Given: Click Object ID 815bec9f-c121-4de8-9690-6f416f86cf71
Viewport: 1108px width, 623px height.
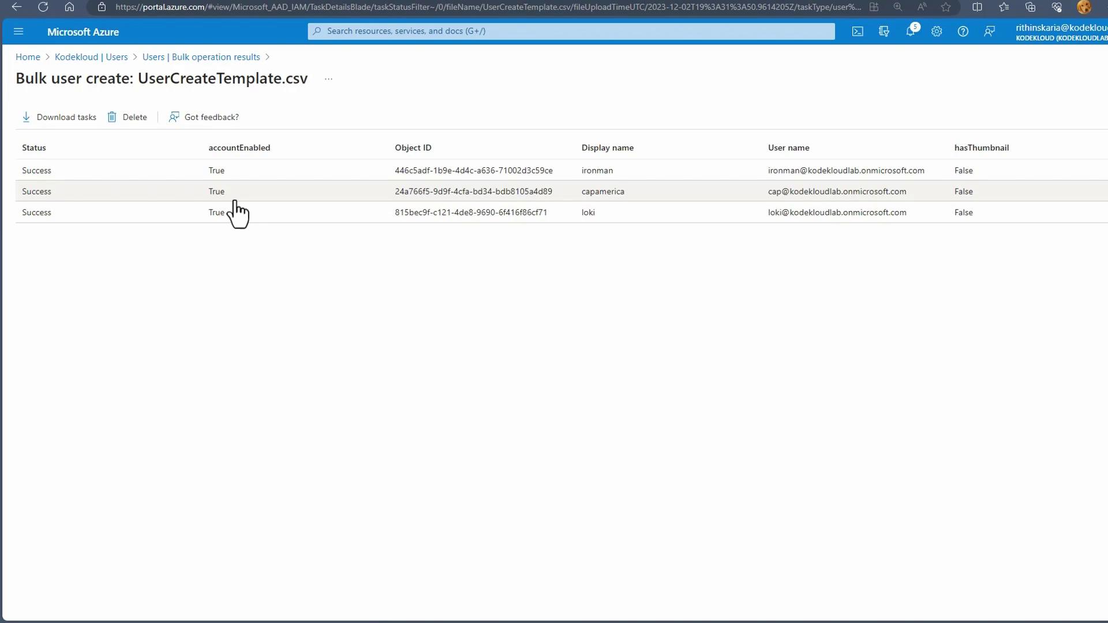Looking at the screenshot, I should [x=471, y=212].
